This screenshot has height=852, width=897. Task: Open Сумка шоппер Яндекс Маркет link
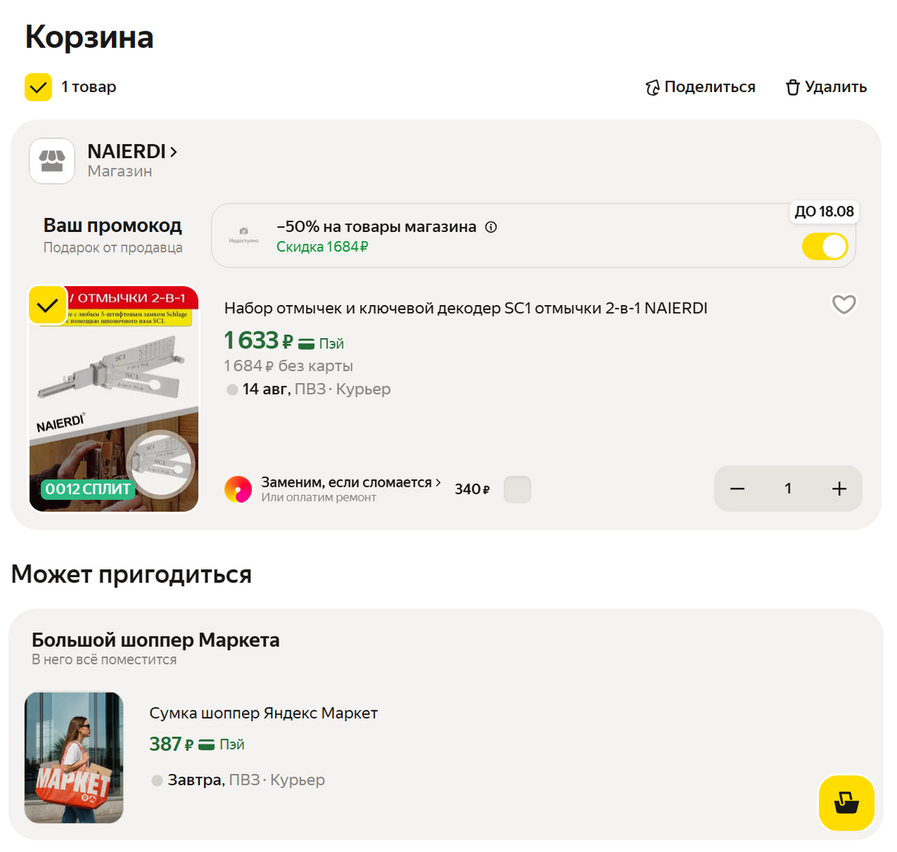pyautogui.click(x=263, y=713)
